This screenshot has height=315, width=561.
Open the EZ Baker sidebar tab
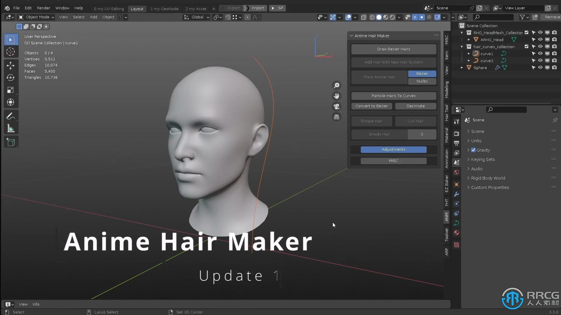[446, 183]
